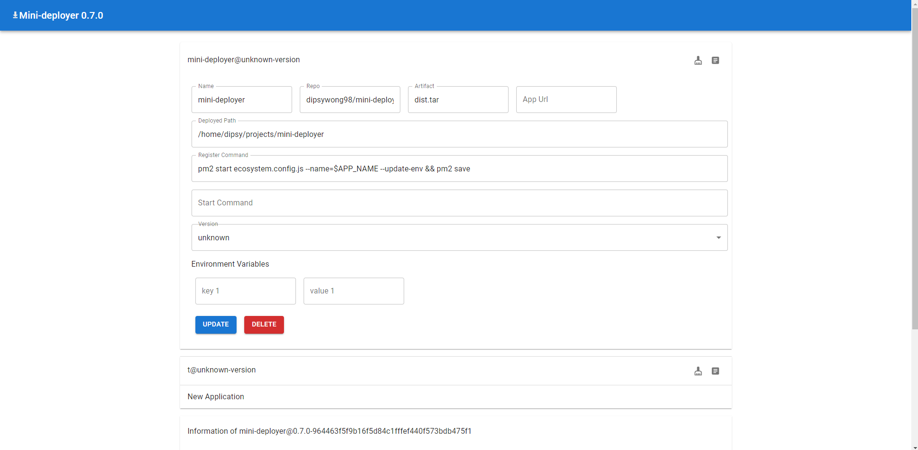Select the Artifact field containing dist.tar
The height and width of the screenshot is (450, 918).
(458, 100)
